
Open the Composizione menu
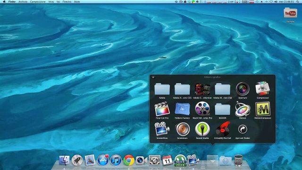[x=38, y=1]
